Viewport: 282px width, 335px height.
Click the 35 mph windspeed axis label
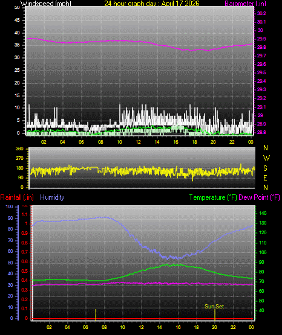pos(17,45)
